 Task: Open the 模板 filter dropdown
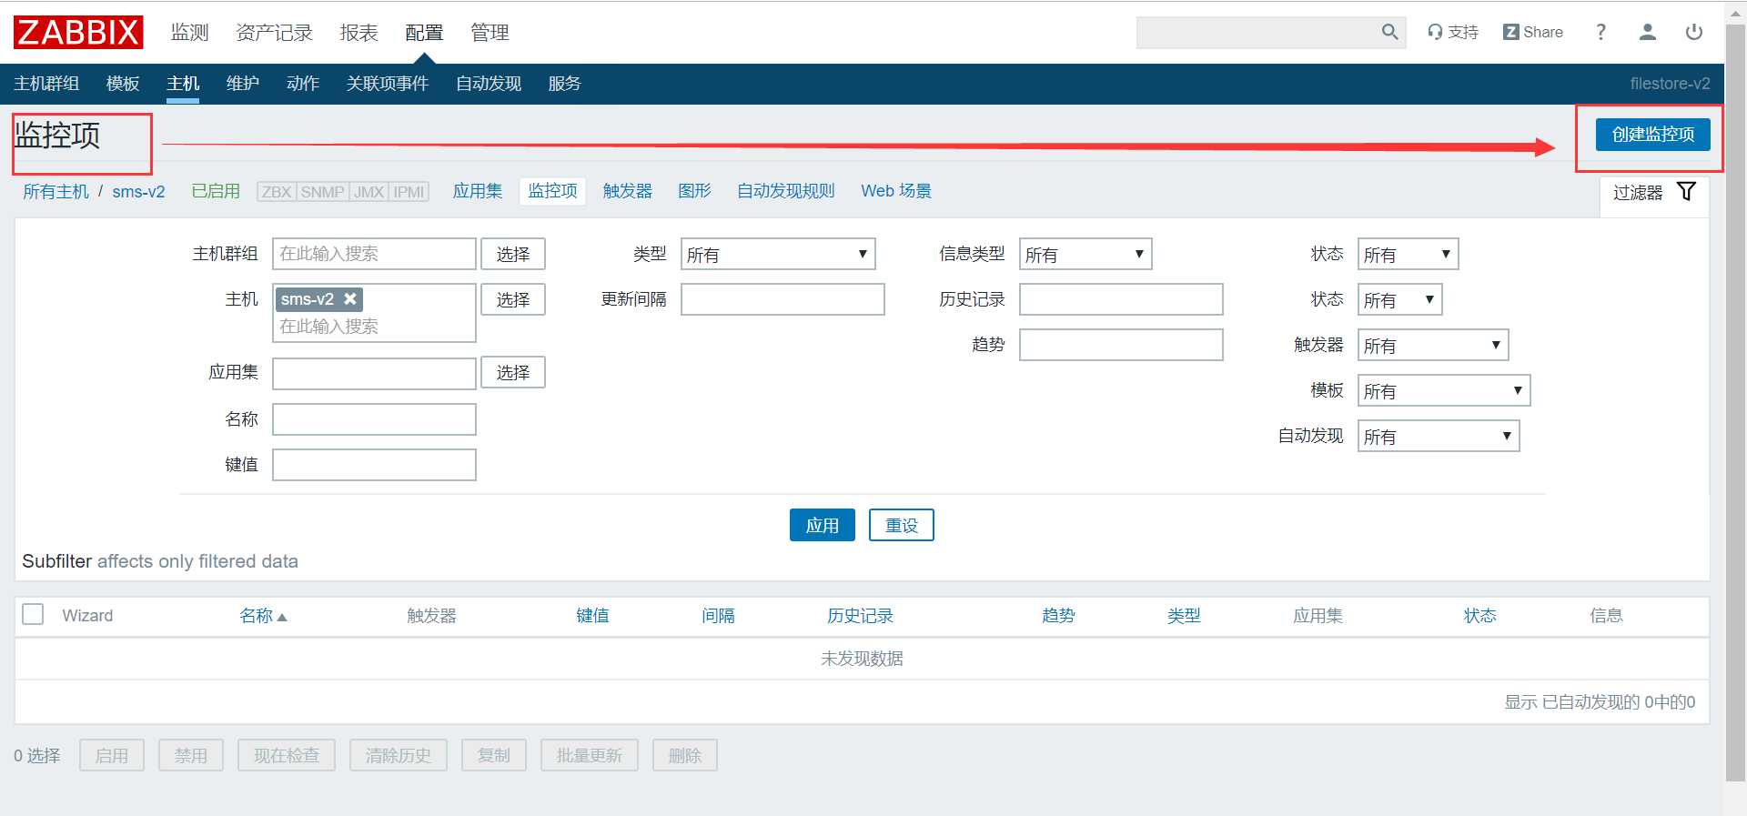(1444, 390)
